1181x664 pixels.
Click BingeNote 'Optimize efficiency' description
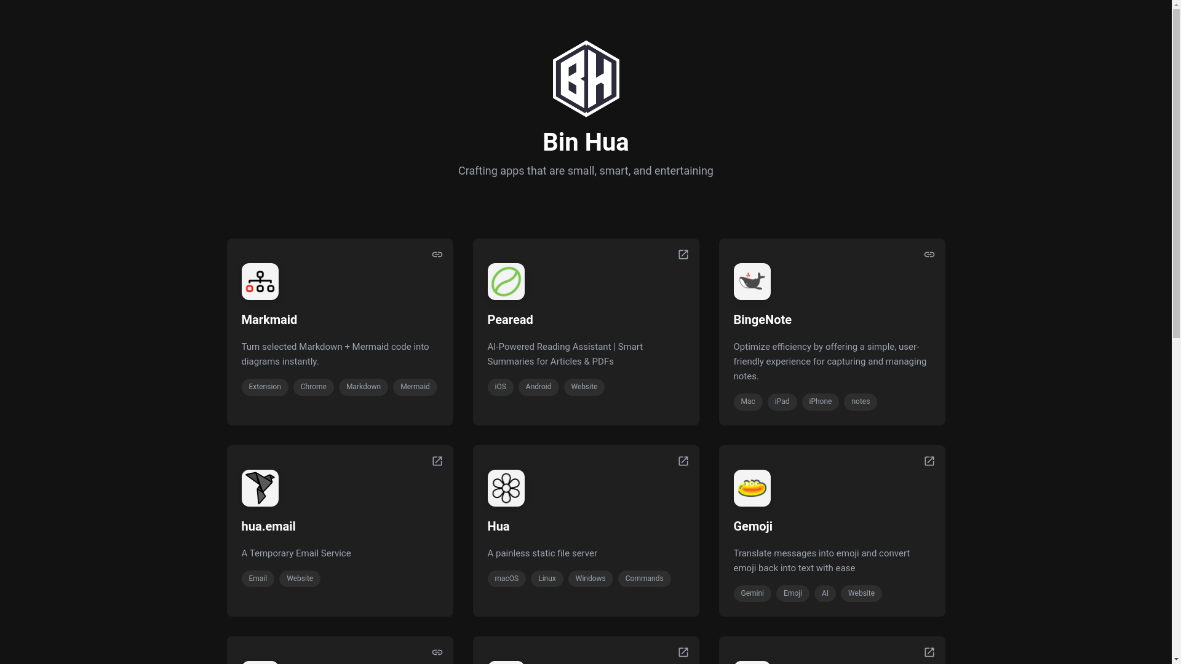830,362
